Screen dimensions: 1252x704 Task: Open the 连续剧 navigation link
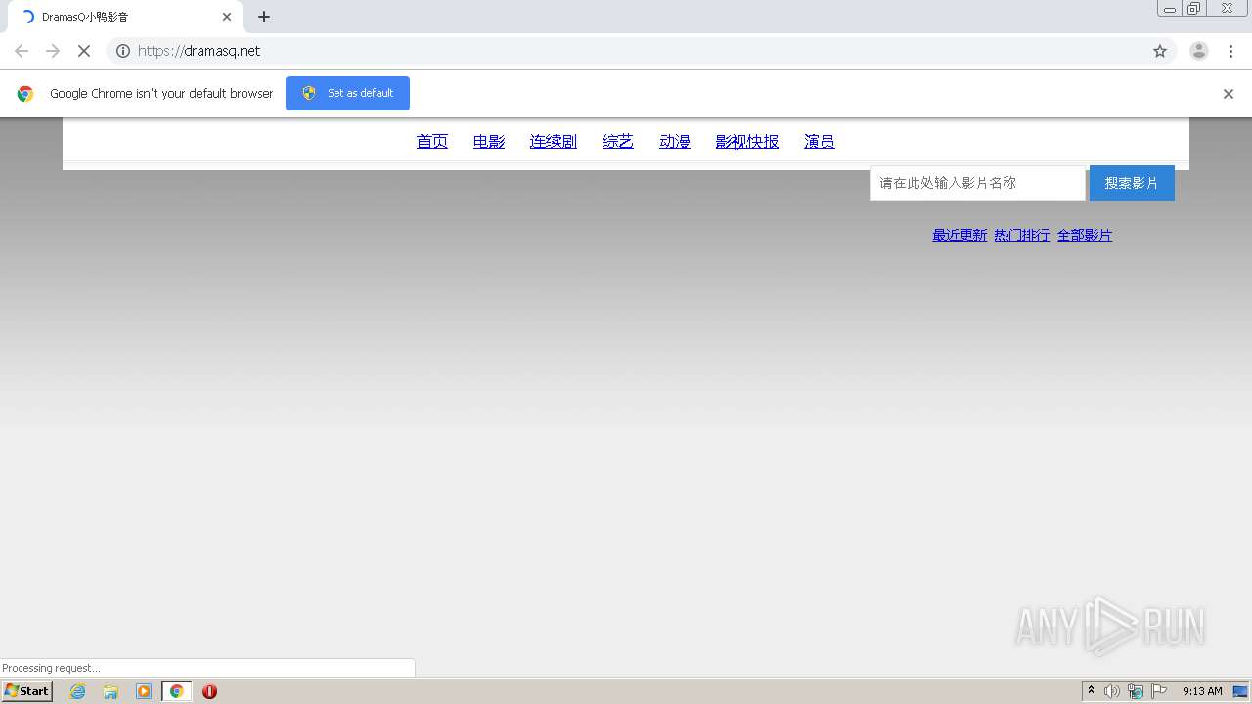tap(554, 142)
